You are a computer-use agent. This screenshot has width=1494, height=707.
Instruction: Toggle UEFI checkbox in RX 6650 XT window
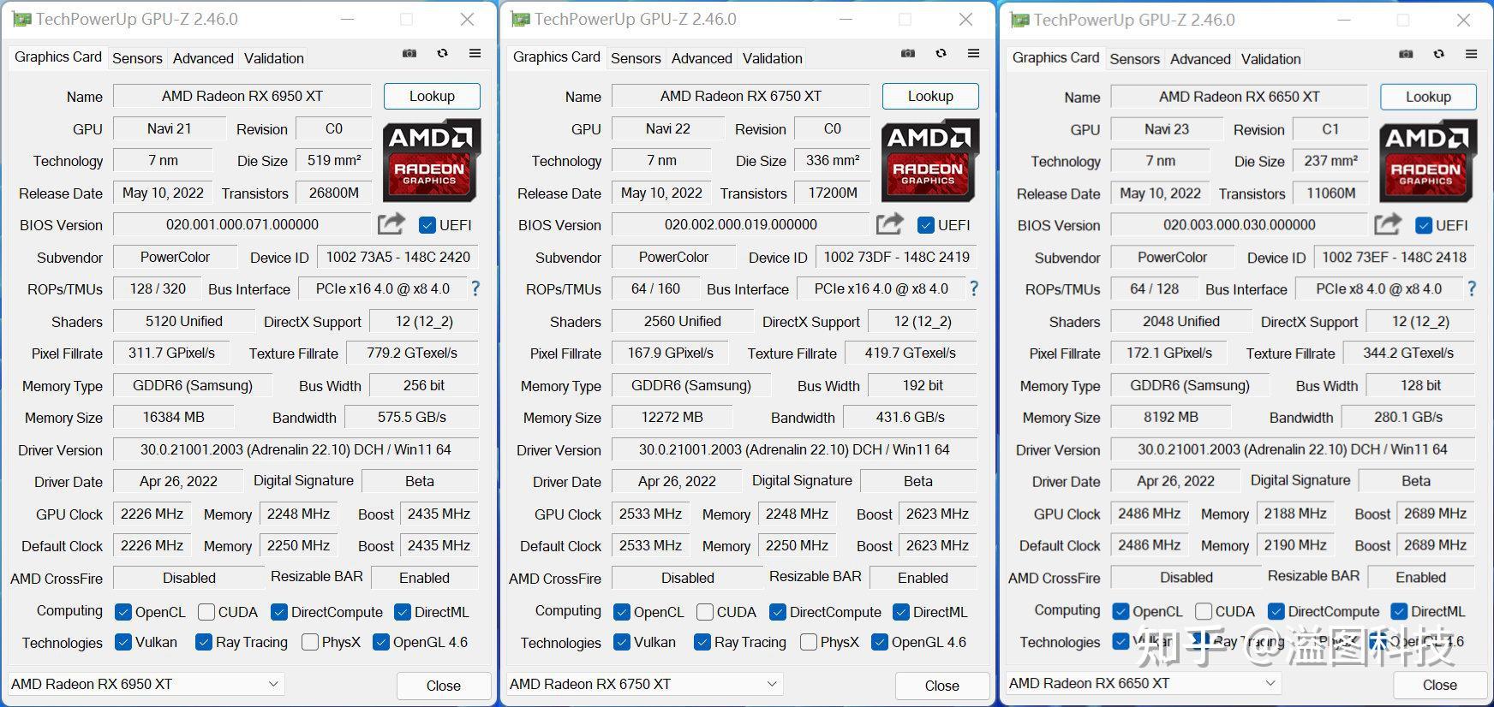tap(1424, 226)
